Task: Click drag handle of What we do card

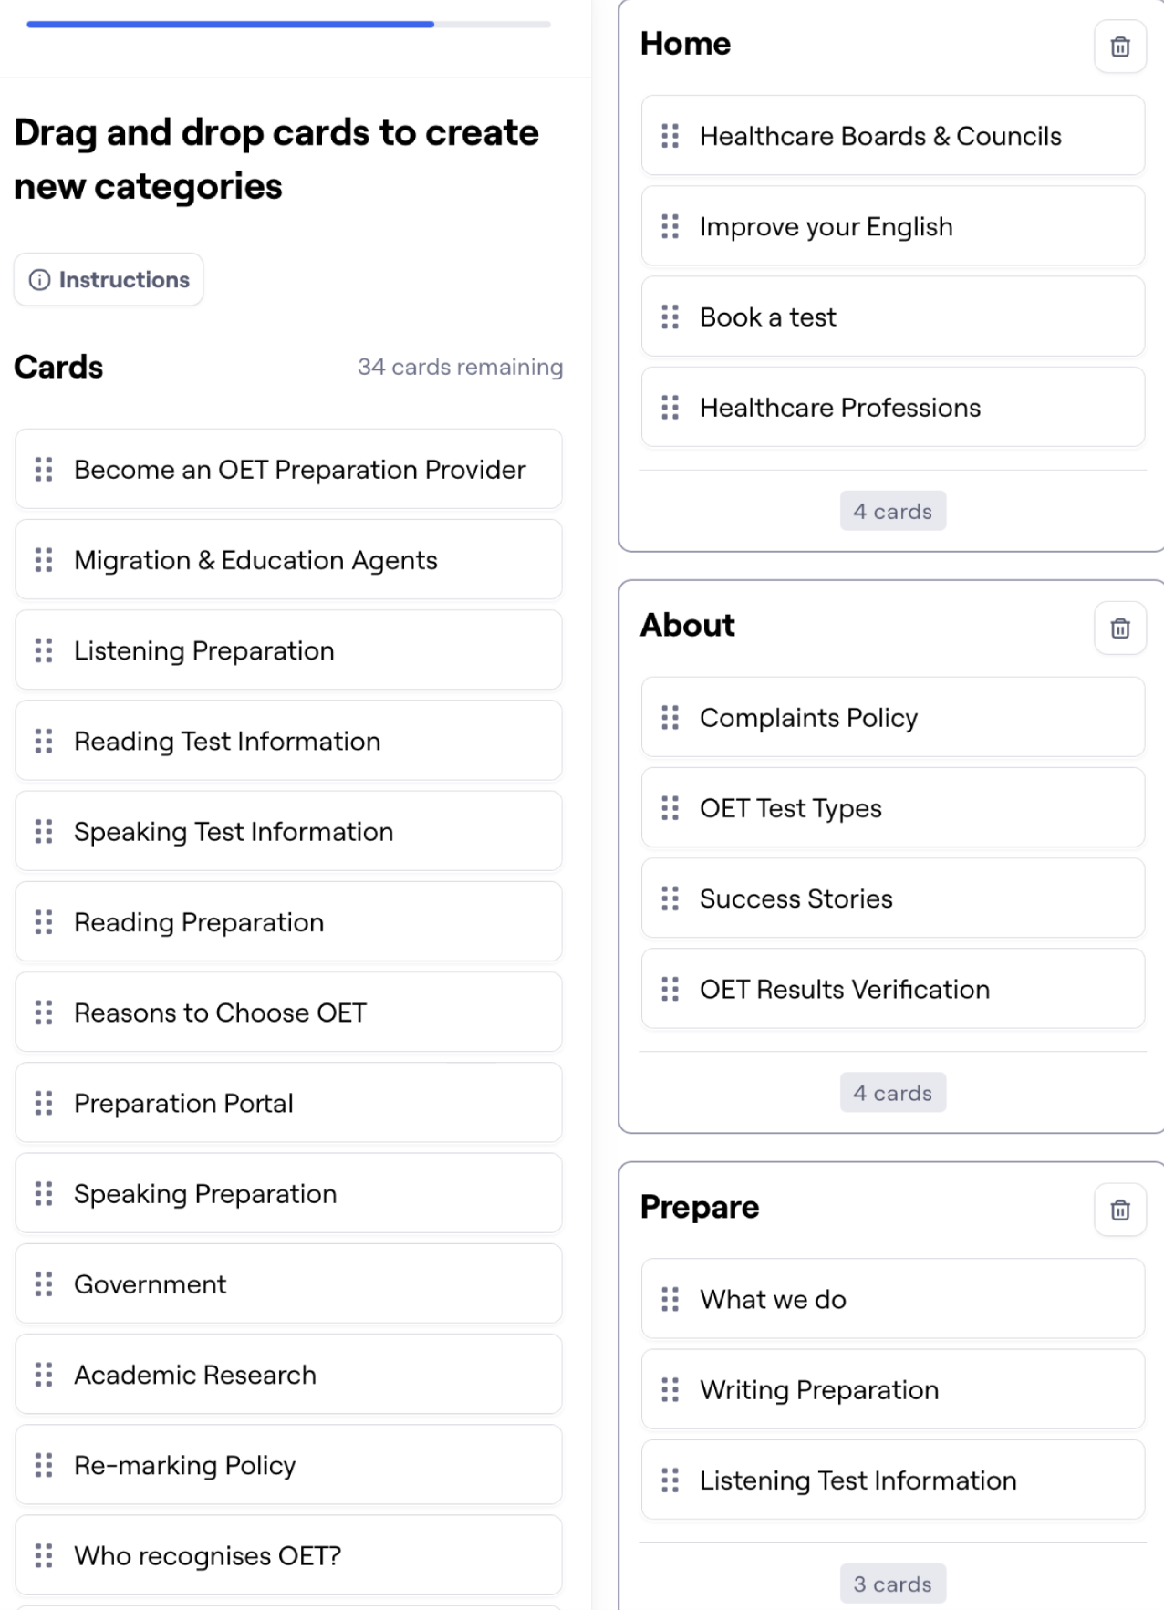Action: [670, 1299]
